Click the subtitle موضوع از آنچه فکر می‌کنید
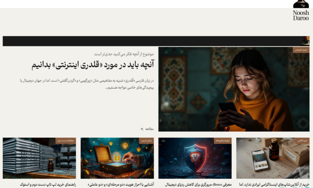The image size is (313, 188). 124,54
